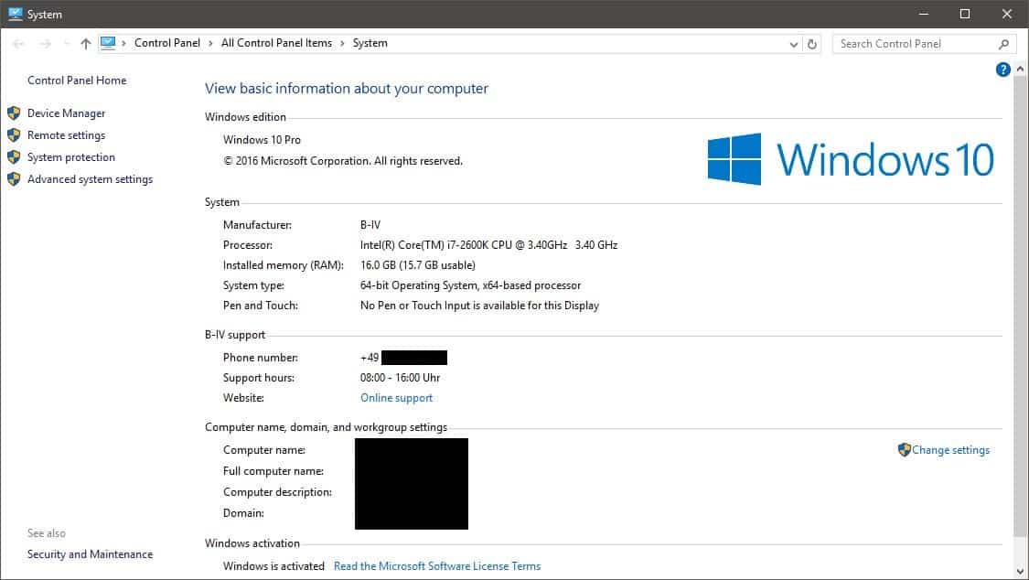Click shield icon beside System protection
Viewport: 1029px width, 580px height.
14,156
